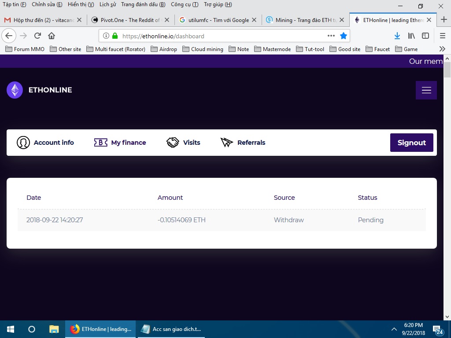Switch to Acc san giao dich taskbar window

point(171,329)
